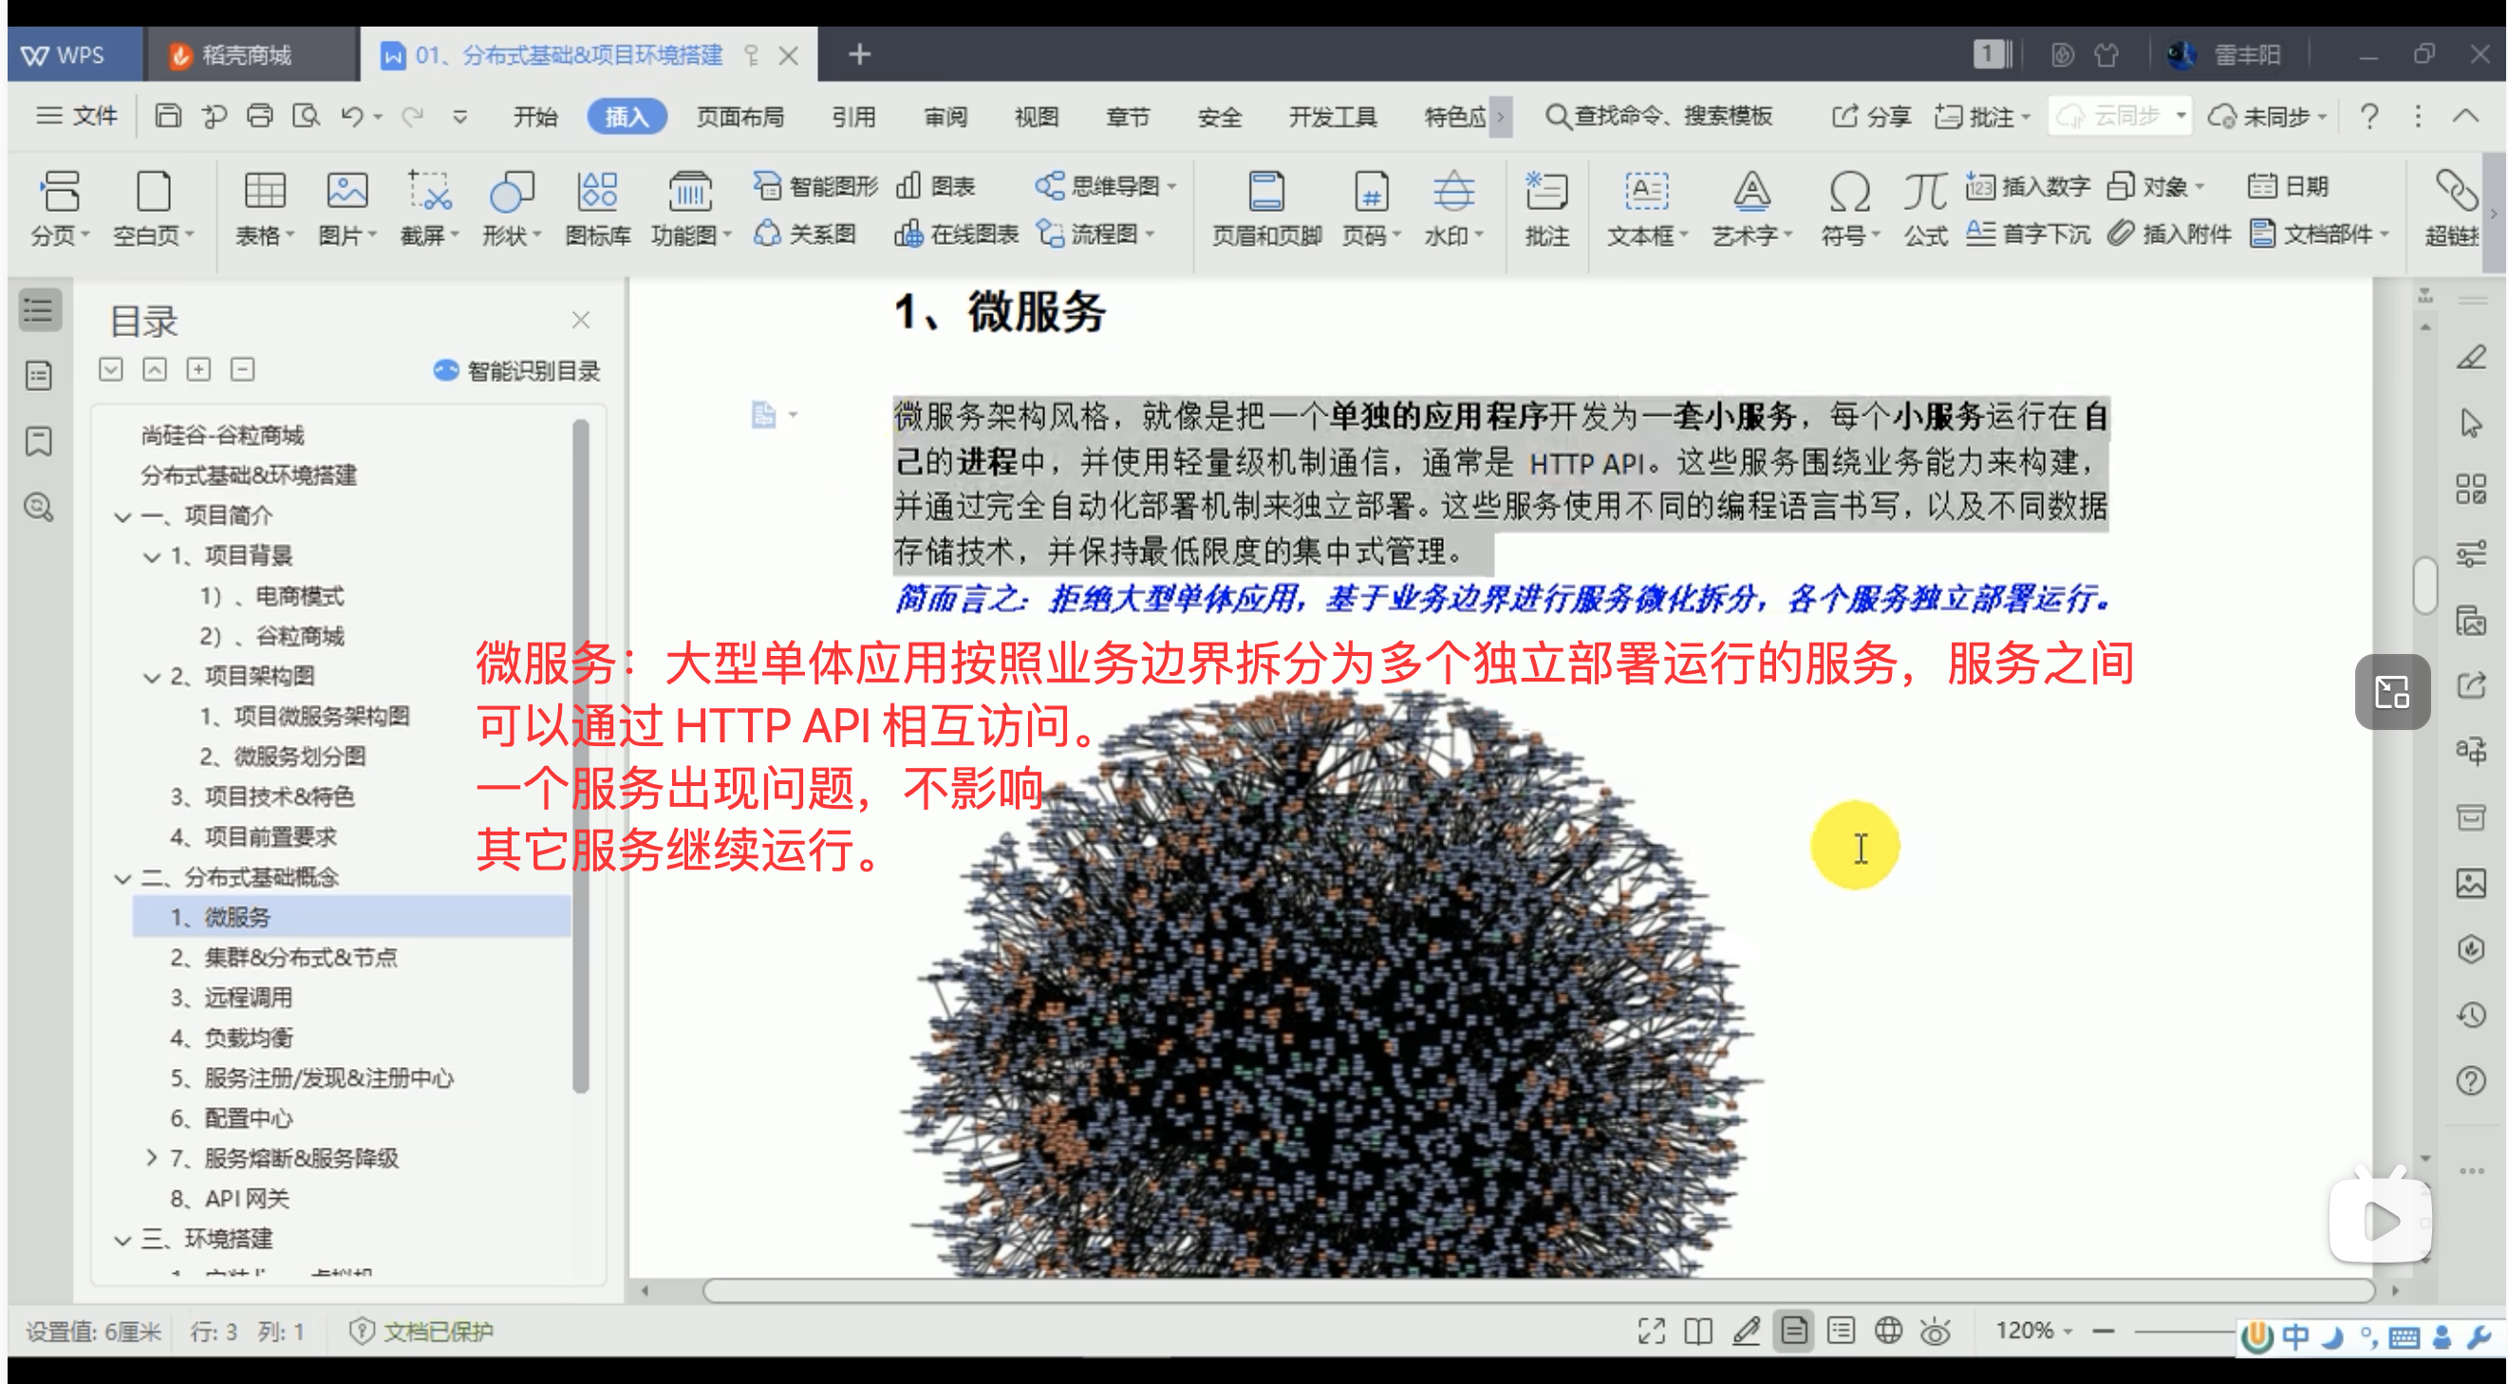This screenshot has height=1384, width=2508.
Task: Expand 7、服务熔断&服务降级 tree node
Action: pyautogui.click(x=152, y=1158)
